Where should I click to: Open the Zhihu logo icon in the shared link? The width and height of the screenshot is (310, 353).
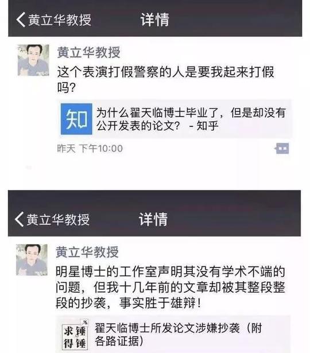76,119
